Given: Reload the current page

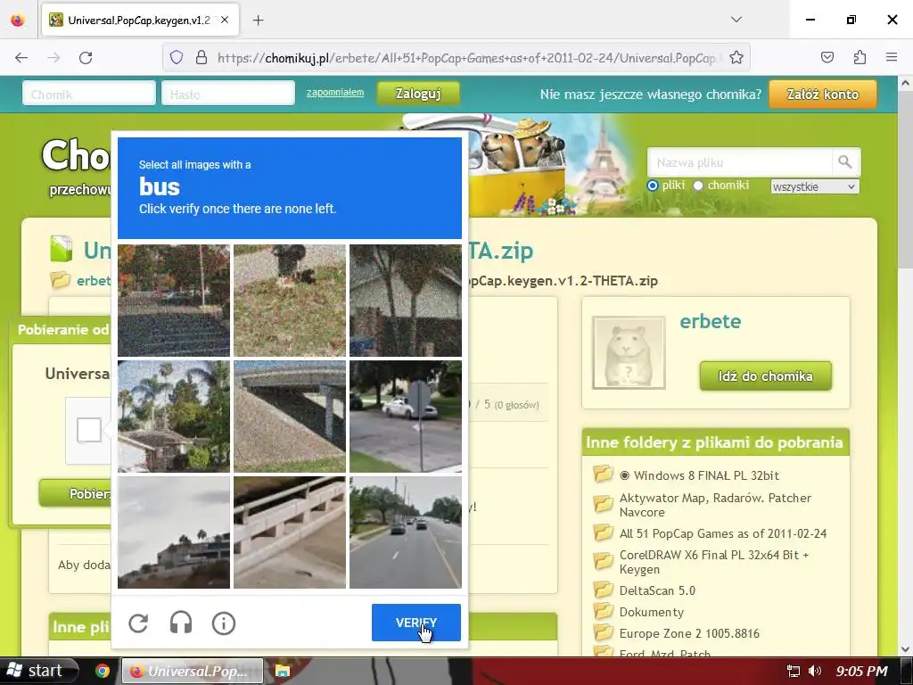Looking at the screenshot, I should (x=86, y=58).
